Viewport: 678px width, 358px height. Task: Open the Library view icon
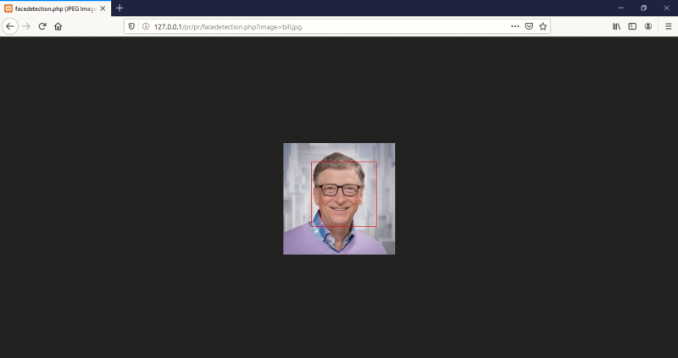click(617, 26)
